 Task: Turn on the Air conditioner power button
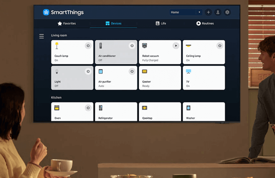[132, 46]
